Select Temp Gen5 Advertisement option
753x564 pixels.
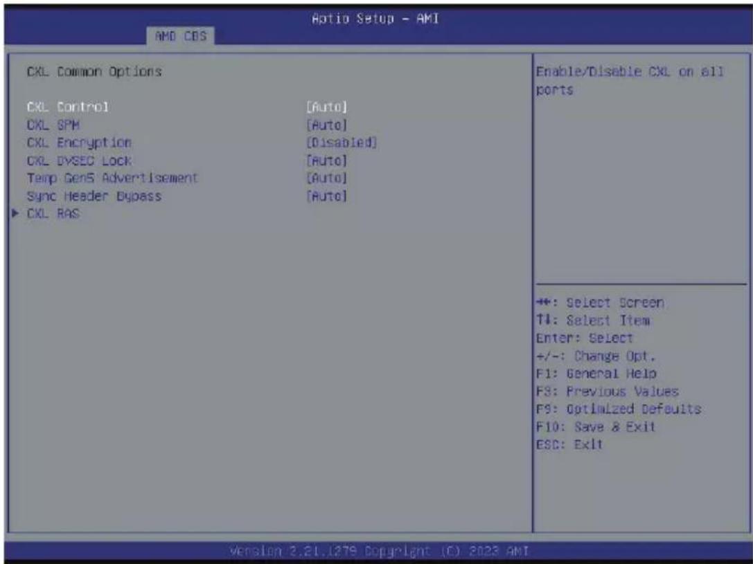[112, 178]
